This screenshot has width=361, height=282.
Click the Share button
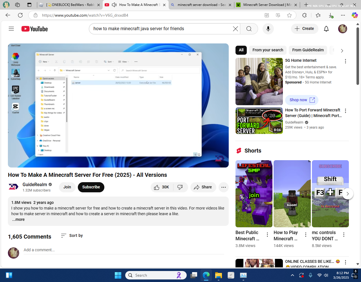click(x=203, y=187)
